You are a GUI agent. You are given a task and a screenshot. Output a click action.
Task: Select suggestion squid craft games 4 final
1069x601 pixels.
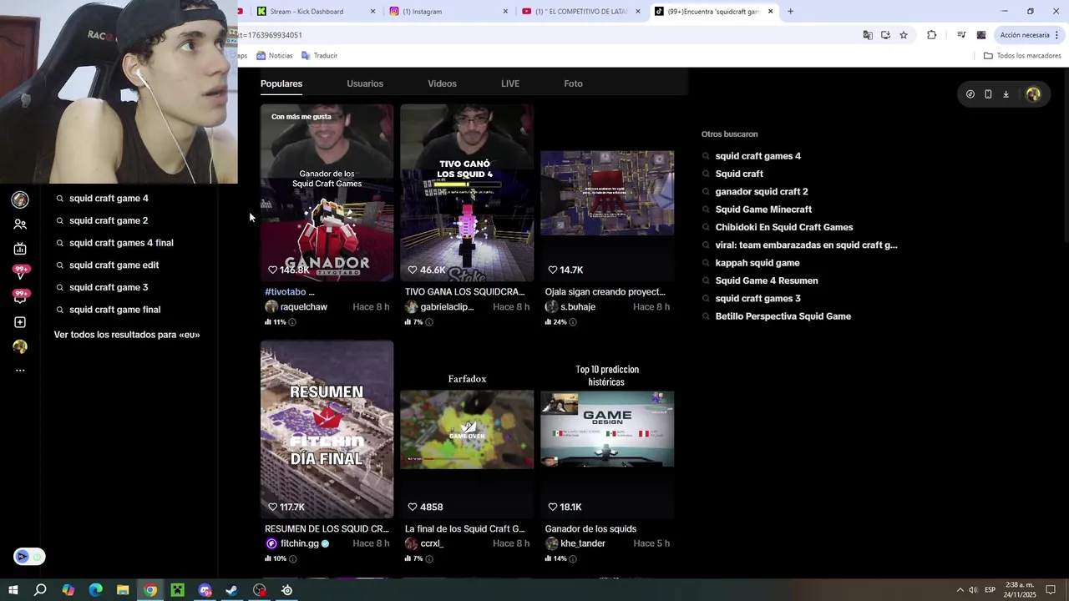[x=121, y=243]
